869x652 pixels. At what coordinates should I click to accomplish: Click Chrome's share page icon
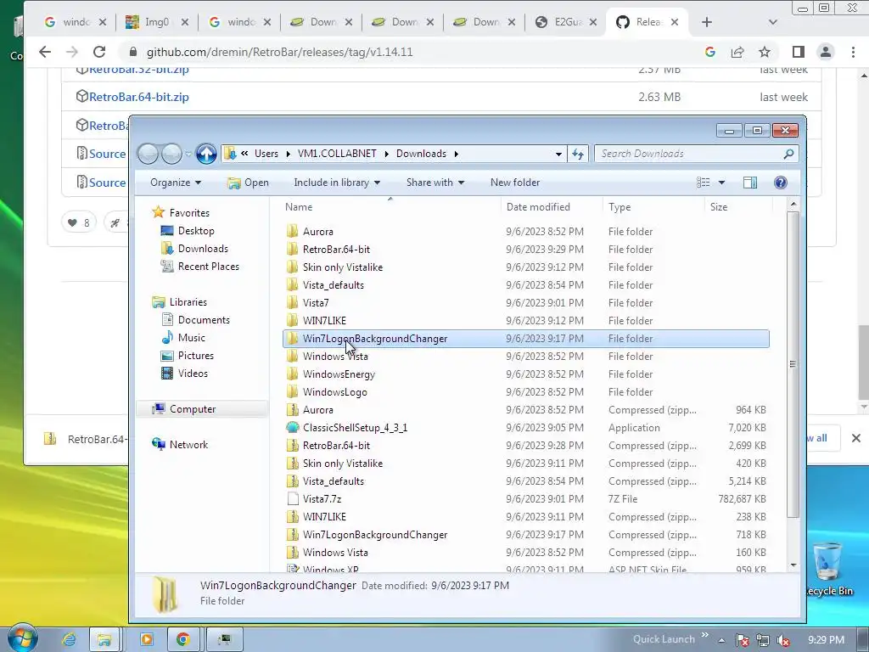point(737,52)
